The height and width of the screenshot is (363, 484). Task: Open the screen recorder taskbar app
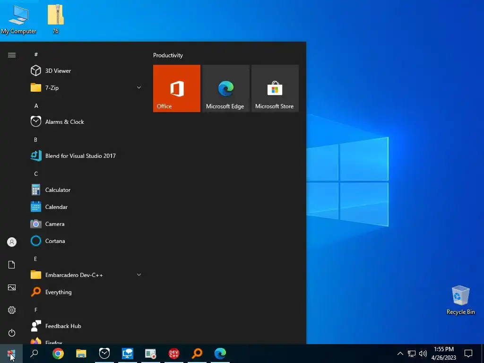(151, 354)
